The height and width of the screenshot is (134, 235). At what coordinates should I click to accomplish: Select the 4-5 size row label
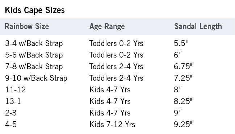(x=11, y=125)
